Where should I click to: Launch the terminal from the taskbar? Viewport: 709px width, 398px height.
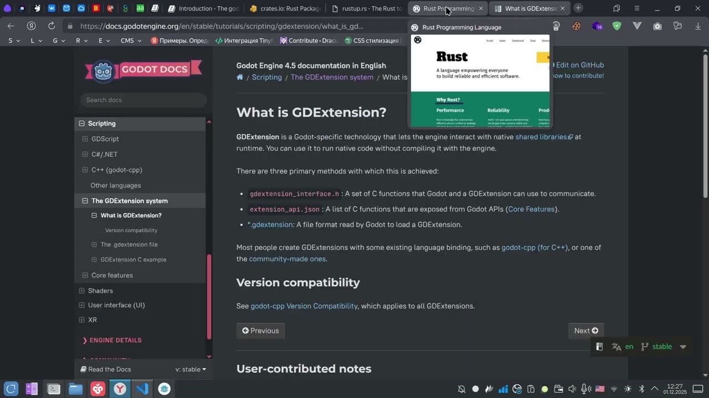tap(54, 389)
